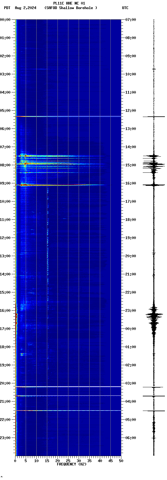167x480 pixels.
Task: Click the UTC time label "02:00"
Action: click(131, 365)
